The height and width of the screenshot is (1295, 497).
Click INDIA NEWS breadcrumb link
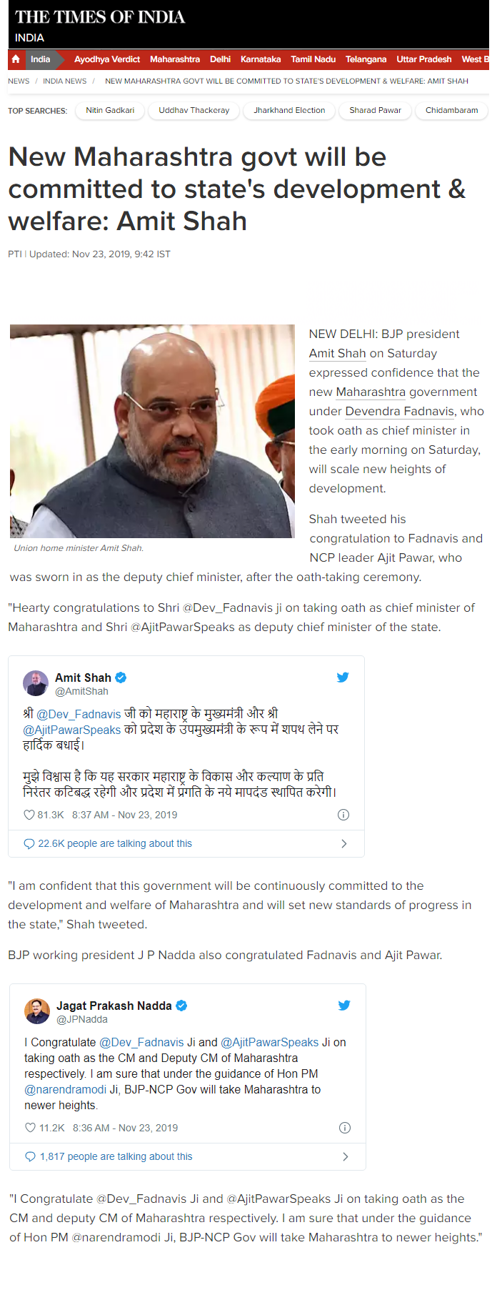[64, 81]
